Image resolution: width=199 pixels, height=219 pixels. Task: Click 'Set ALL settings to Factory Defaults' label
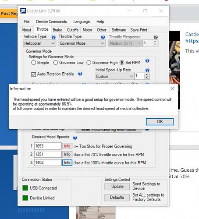point(148,197)
